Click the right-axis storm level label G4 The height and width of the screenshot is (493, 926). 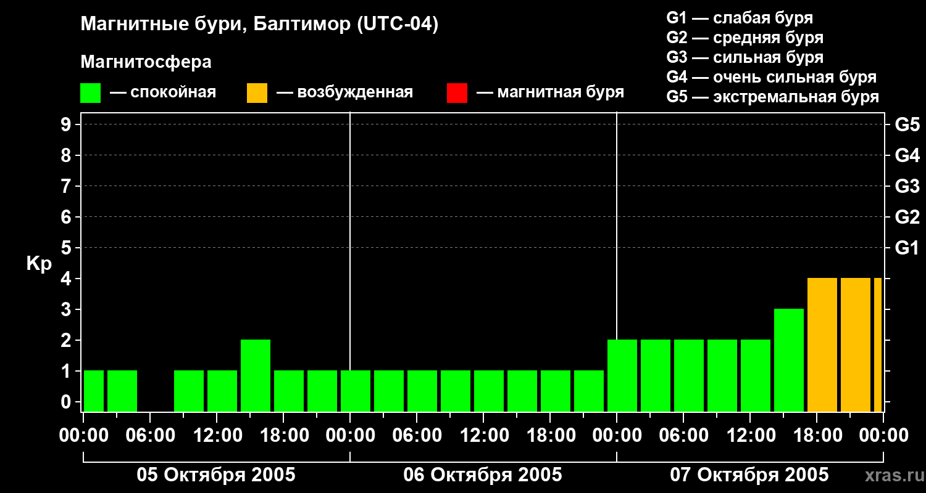click(907, 155)
